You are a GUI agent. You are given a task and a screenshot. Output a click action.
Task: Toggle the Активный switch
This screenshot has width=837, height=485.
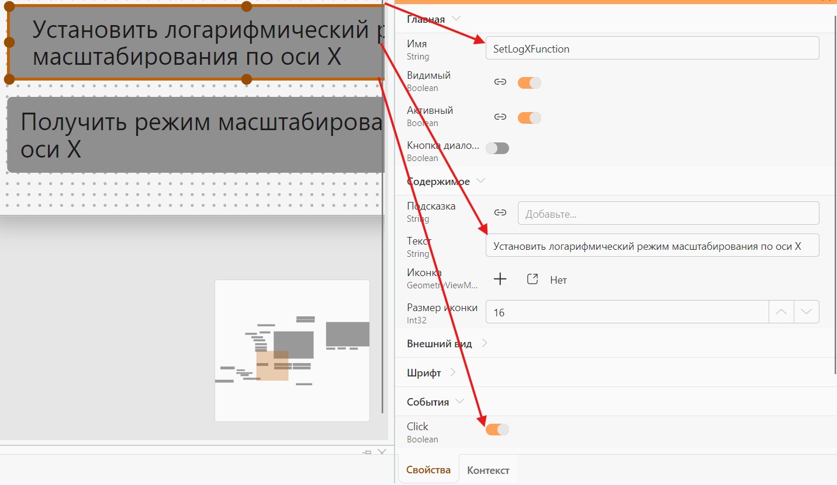pyautogui.click(x=530, y=117)
